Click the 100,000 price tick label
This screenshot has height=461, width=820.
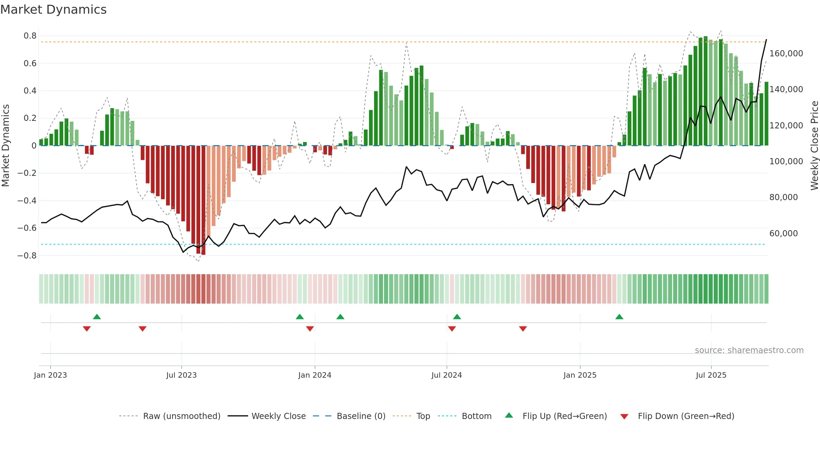coord(786,162)
